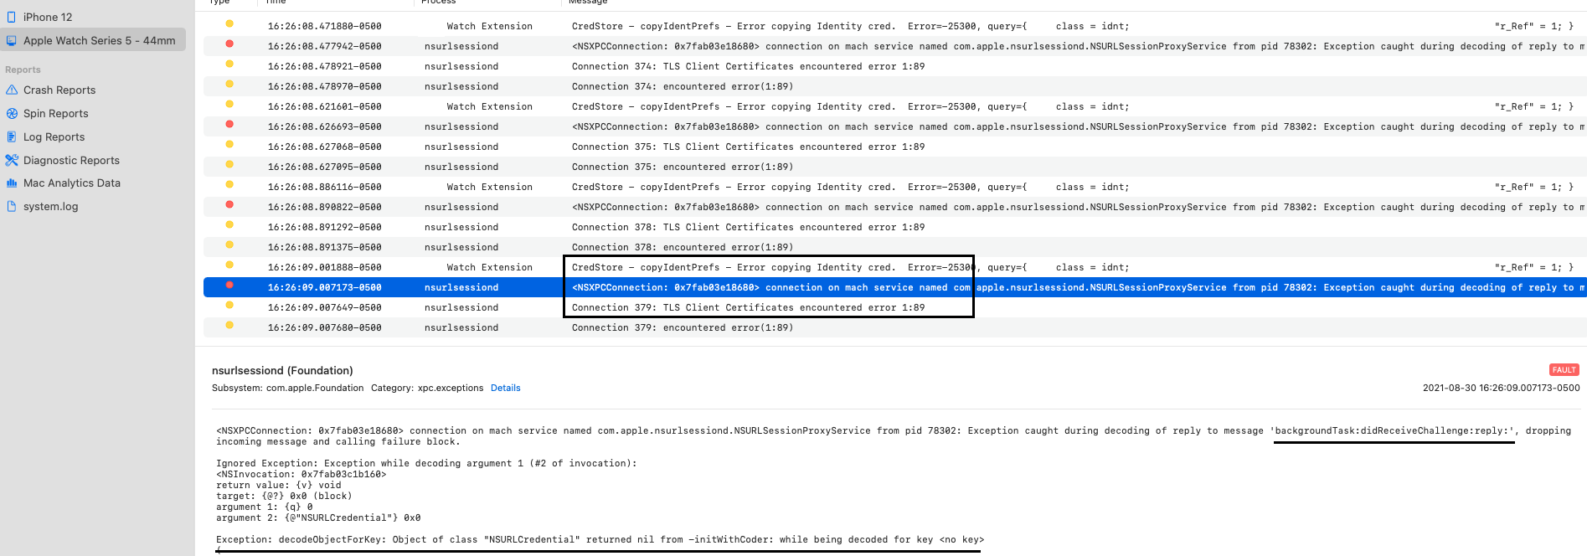Select message 'Connection 374: TLS Client Certificates encountered error 1:89'
This screenshot has height=556, width=1587.
[748, 66]
